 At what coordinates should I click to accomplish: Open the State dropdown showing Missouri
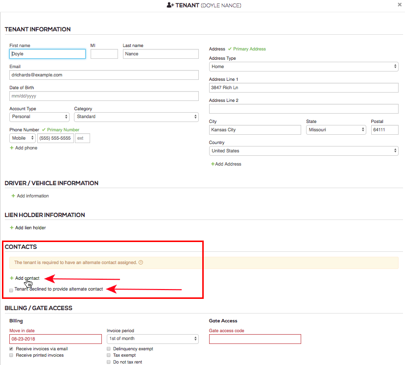coord(336,130)
